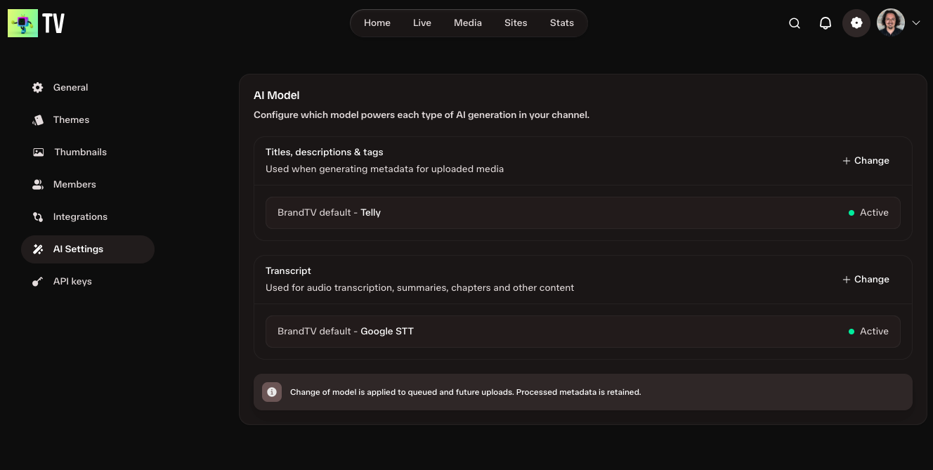Screen dimensions: 933x470
Task: Open the Live tab
Action: click(422, 23)
